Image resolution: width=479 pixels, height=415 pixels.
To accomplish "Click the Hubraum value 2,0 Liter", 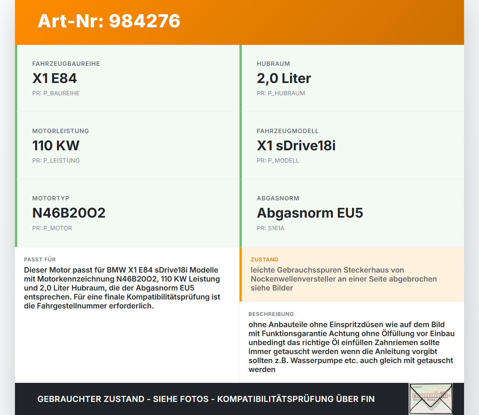I will (284, 78).
